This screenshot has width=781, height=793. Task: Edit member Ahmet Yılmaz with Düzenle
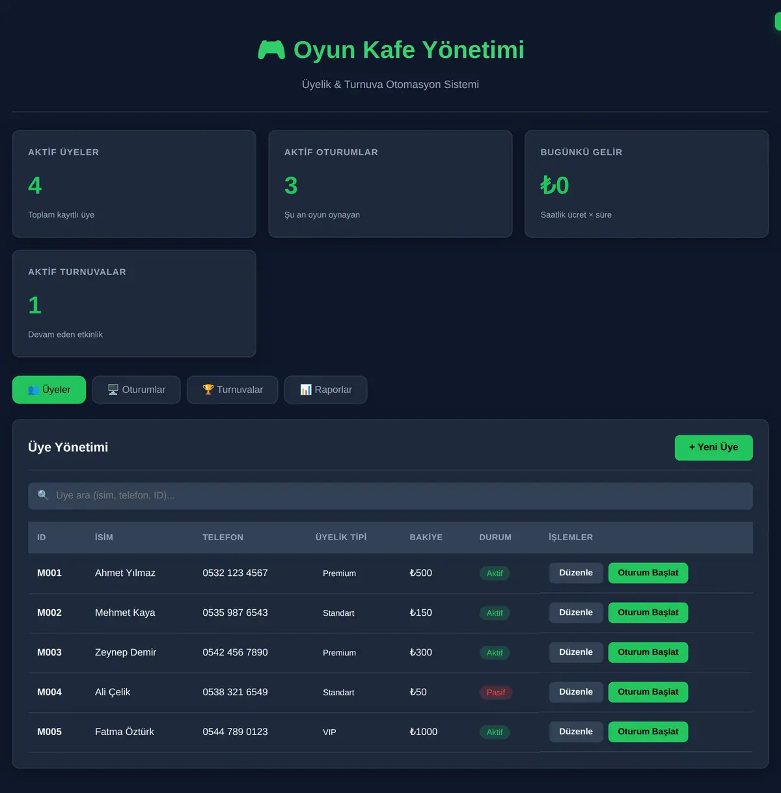(x=576, y=573)
